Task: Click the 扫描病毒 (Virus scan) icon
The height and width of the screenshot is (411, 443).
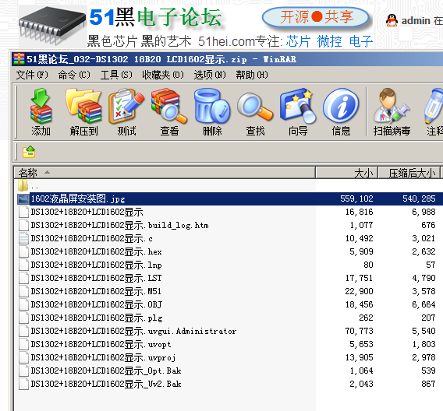Action: pyautogui.click(x=392, y=112)
